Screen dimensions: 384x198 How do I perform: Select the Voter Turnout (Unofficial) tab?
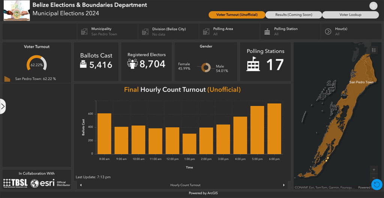[x=237, y=15]
